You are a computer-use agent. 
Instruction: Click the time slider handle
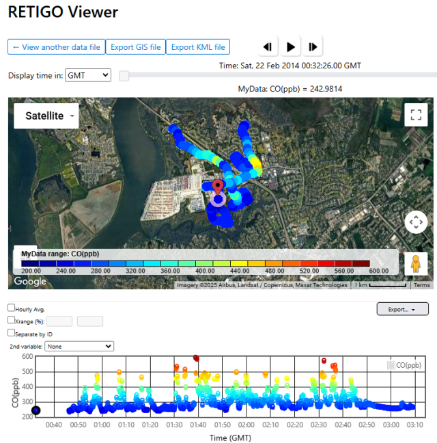click(x=124, y=76)
